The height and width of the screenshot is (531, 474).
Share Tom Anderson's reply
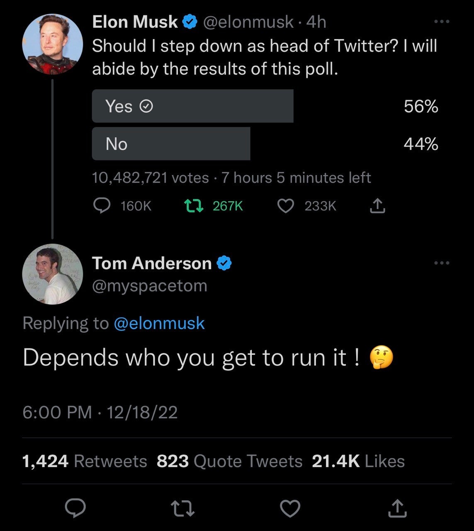point(397,507)
